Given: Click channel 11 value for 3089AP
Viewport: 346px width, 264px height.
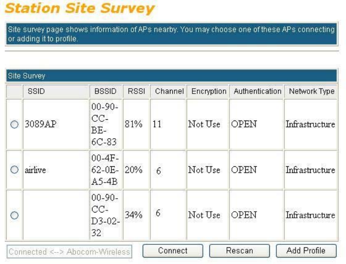Looking at the screenshot, I should tap(157, 124).
